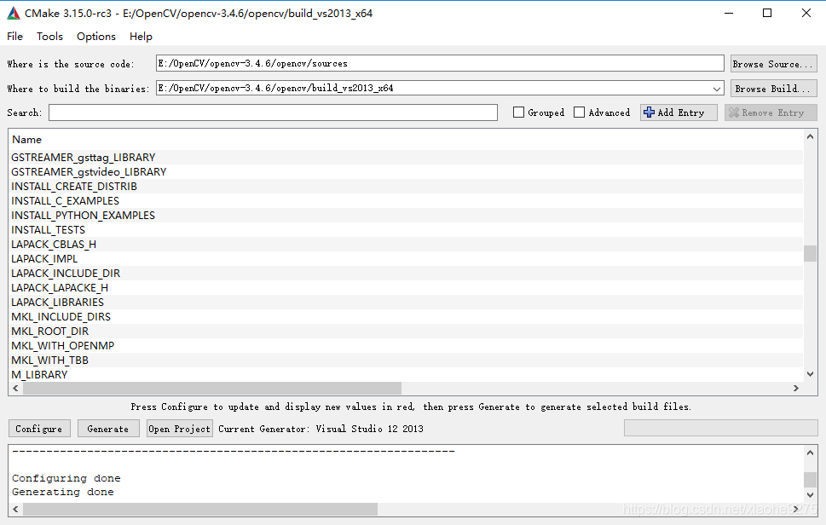826x525 pixels.
Task: Select MKL_WITH_OPENMP row
Action: (x=406, y=345)
